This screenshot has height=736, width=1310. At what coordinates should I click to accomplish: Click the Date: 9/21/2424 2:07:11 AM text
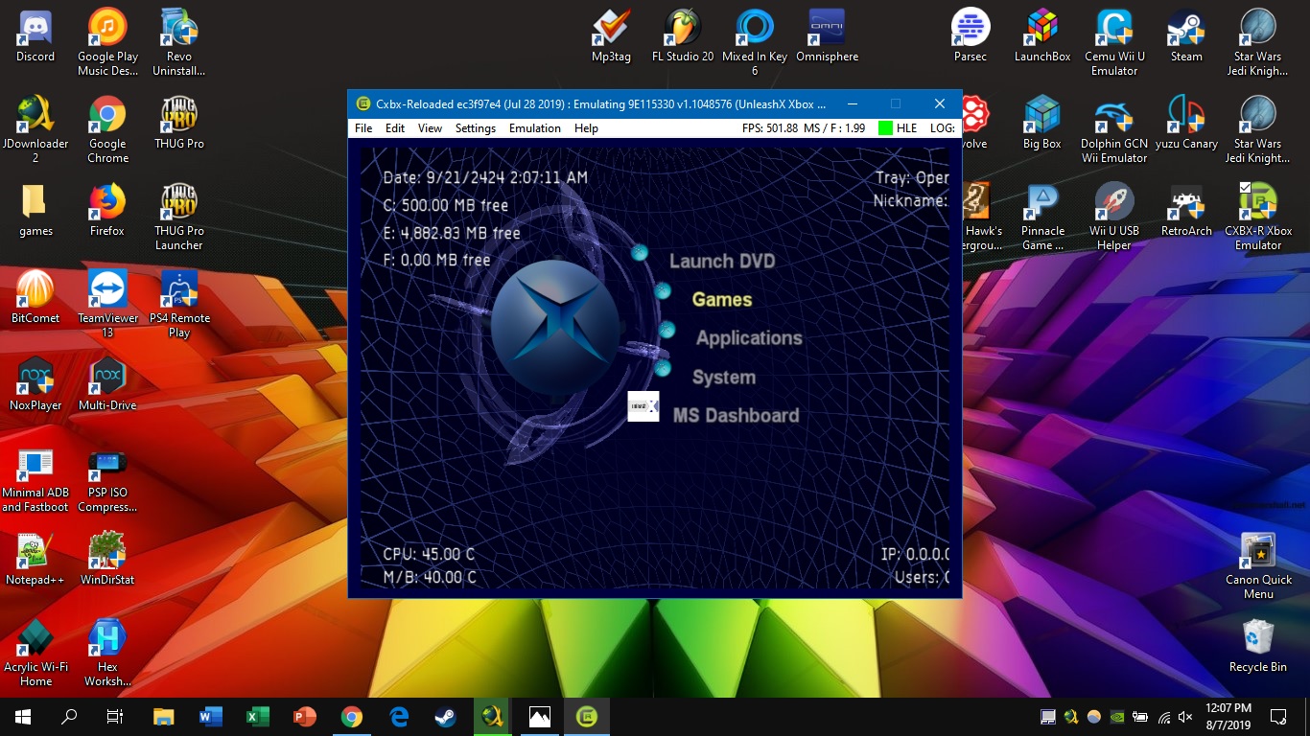coord(485,177)
